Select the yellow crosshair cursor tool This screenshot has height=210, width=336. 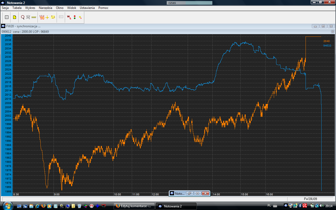point(47,17)
